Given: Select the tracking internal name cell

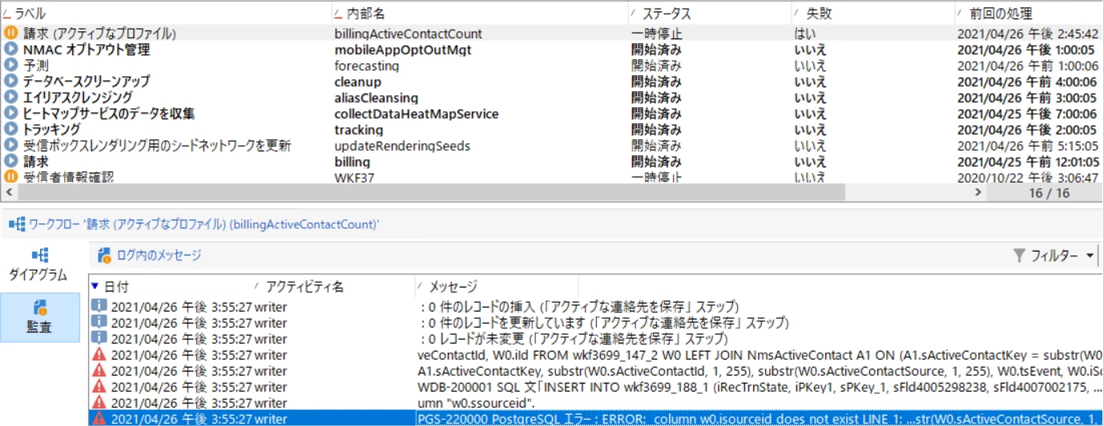Looking at the screenshot, I should point(358,129).
